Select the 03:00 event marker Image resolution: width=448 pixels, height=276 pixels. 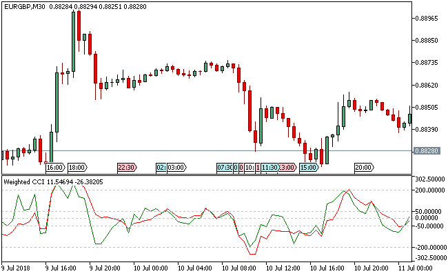coord(176,167)
